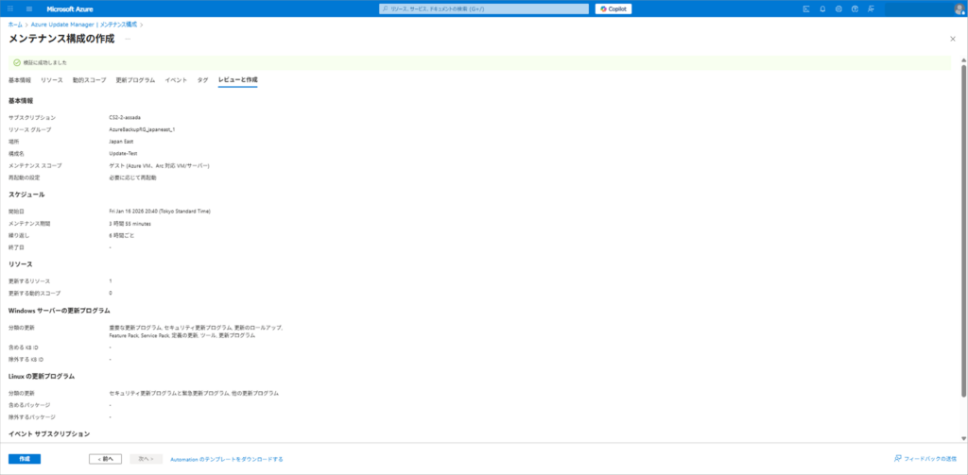Image resolution: width=968 pixels, height=475 pixels.
Task: Download the Automation template link
Action: tap(226, 459)
